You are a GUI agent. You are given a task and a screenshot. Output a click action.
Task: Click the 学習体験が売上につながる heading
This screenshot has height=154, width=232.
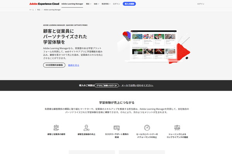pos(117,102)
